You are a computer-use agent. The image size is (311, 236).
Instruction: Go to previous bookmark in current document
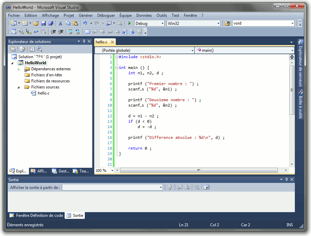click(125, 32)
